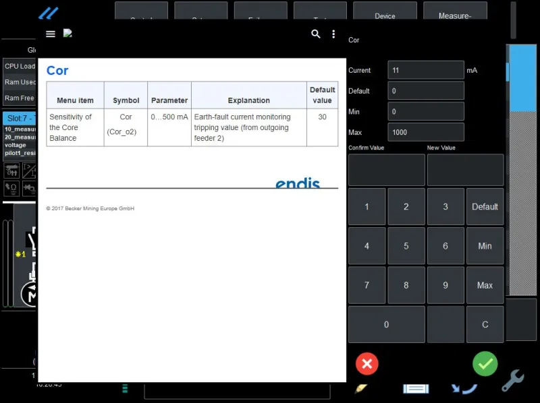This screenshot has width=540, height=403.
Task: Click 'Sensitivity of the Core Balance' cell
Action: point(75,127)
